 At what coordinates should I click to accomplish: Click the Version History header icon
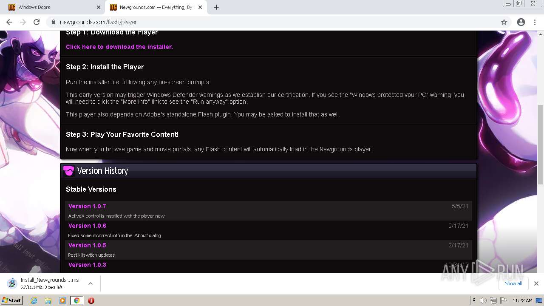coord(68,171)
